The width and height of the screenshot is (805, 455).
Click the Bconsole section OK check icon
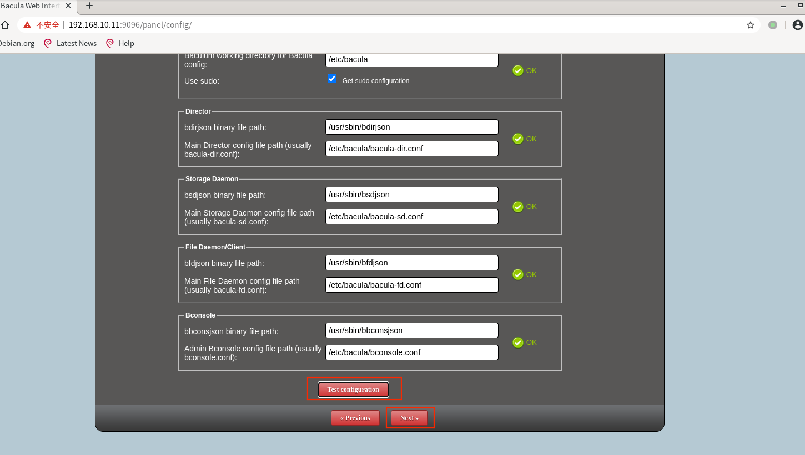(518, 342)
